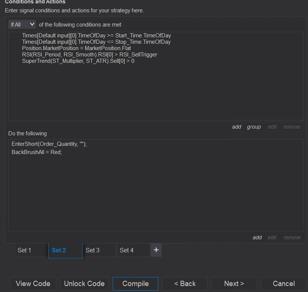
Task: Switch to the Set 4 tab
Action: click(x=126, y=250)
